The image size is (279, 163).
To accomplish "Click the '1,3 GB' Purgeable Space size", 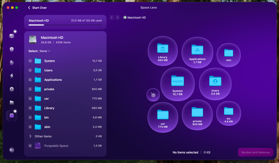I will pyautogui.click(x=98, y=146).
